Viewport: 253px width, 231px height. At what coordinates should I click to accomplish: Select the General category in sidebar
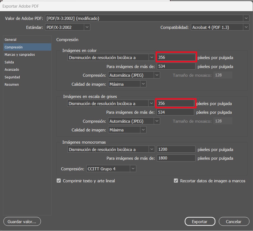(11, 40)
